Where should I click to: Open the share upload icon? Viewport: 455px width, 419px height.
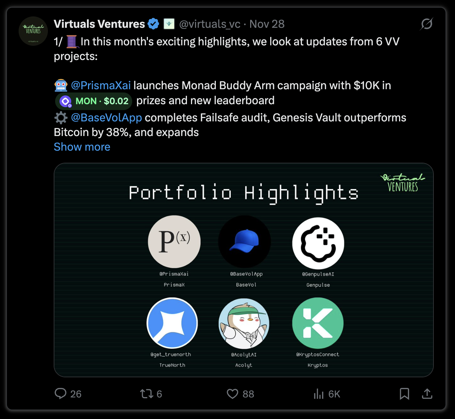point(427,393)
